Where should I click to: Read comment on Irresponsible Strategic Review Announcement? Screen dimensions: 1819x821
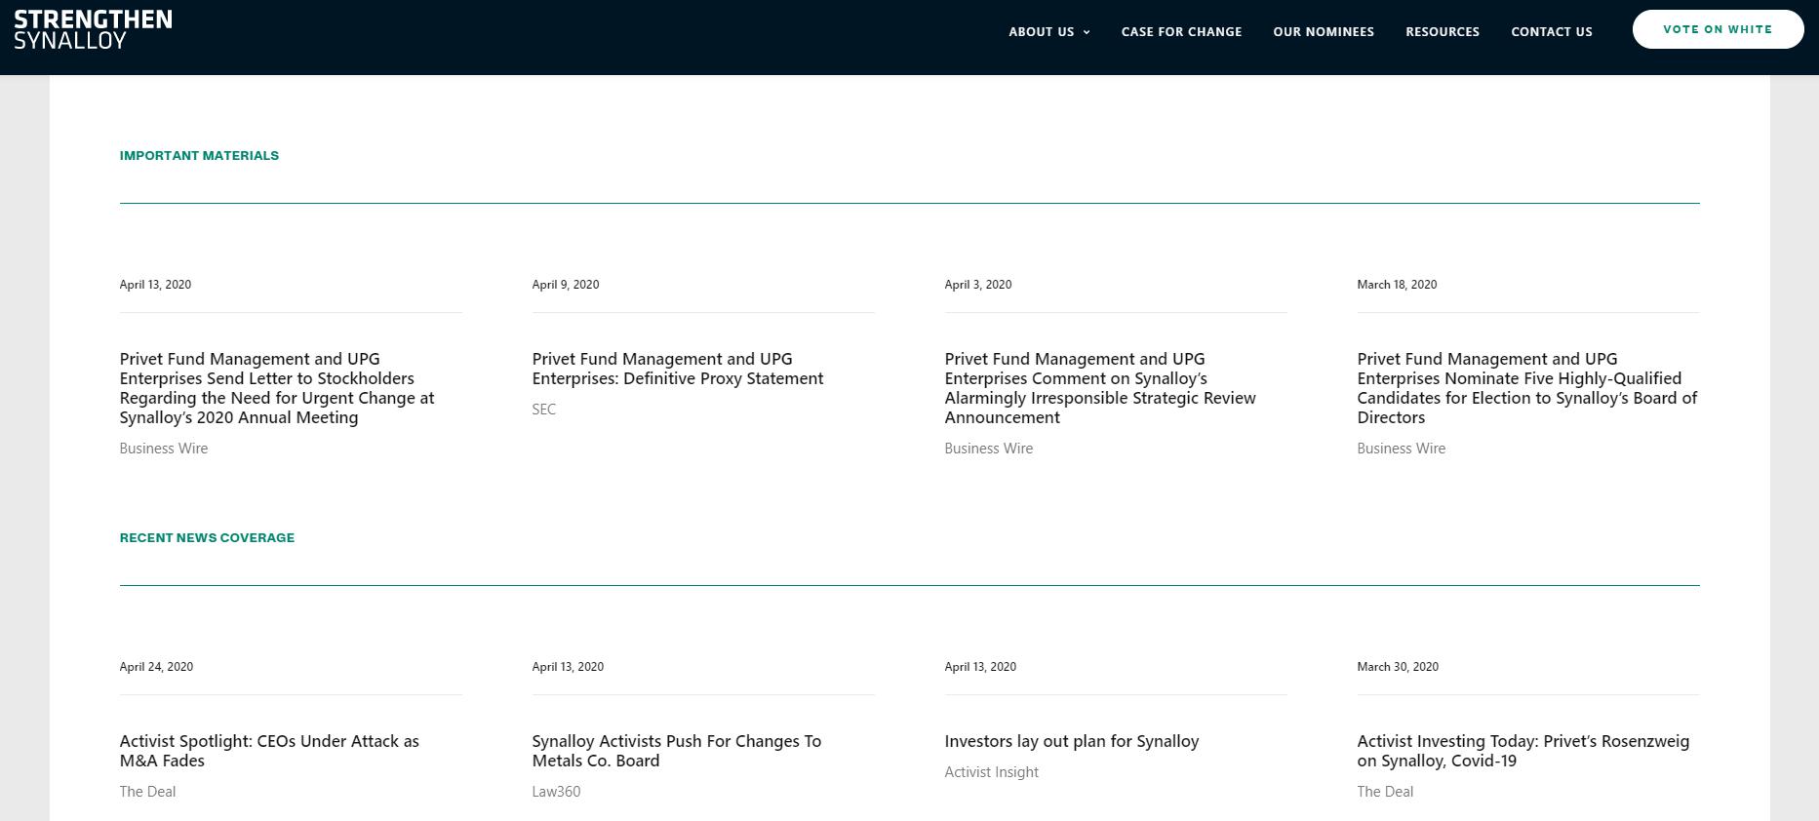coord(1099,388)
